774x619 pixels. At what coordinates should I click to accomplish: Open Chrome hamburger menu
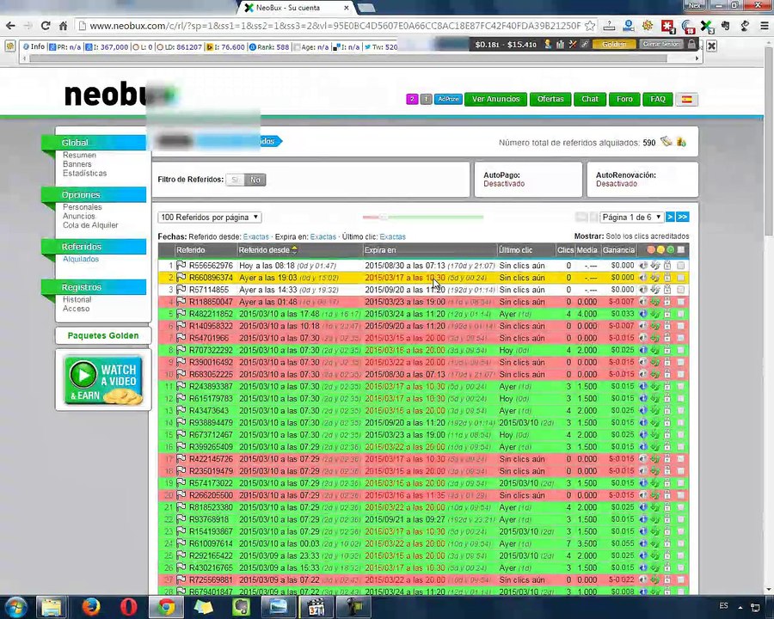[x=765, y=26]
